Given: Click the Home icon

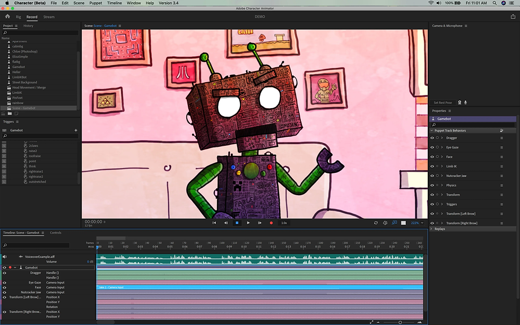Looking at the screenshot, I should click(x=7, y=16).
